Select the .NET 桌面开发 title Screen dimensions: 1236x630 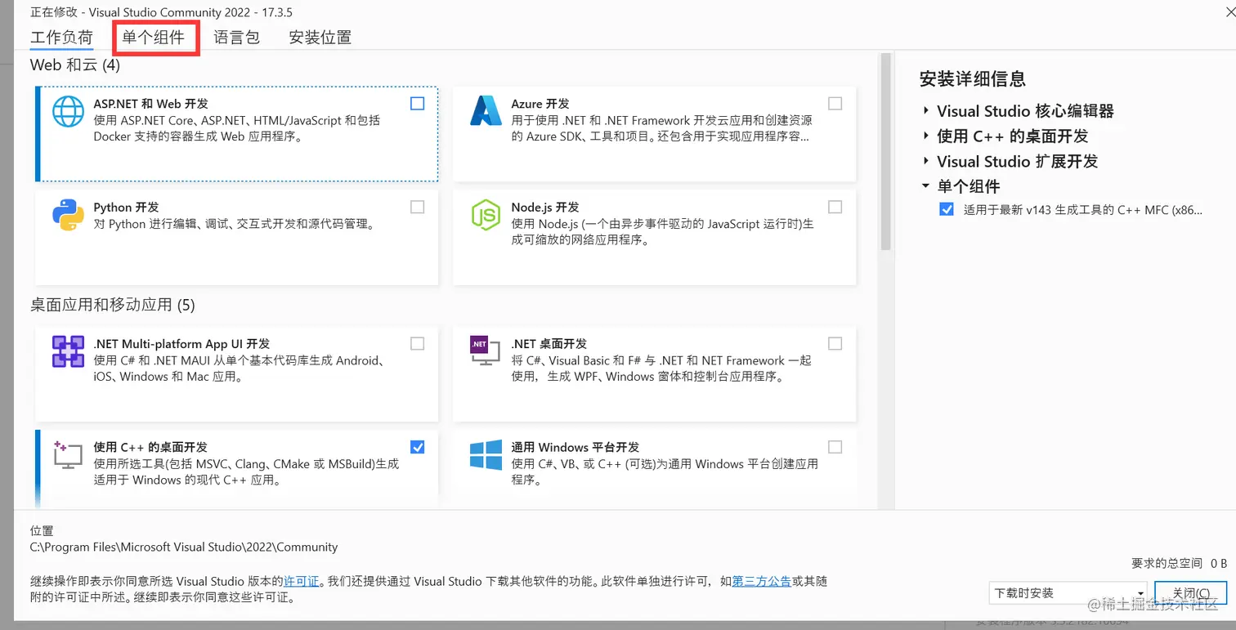tap(549, 344)
